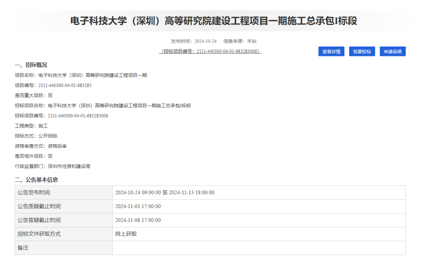Screen dimensions: 427x259
Task: Select the 网上获取 cell value
Action: (126, 234)
